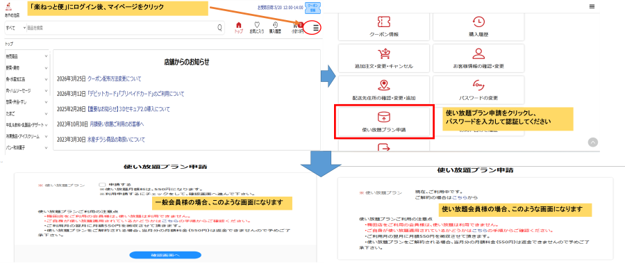Open the すべて search category dropdown

pos(16,28)
